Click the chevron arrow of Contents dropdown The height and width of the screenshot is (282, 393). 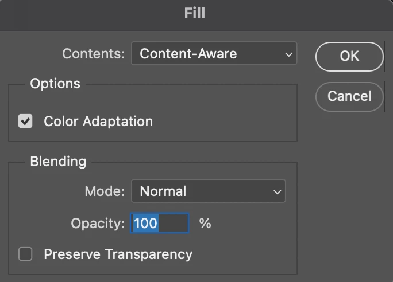(288, 54)
